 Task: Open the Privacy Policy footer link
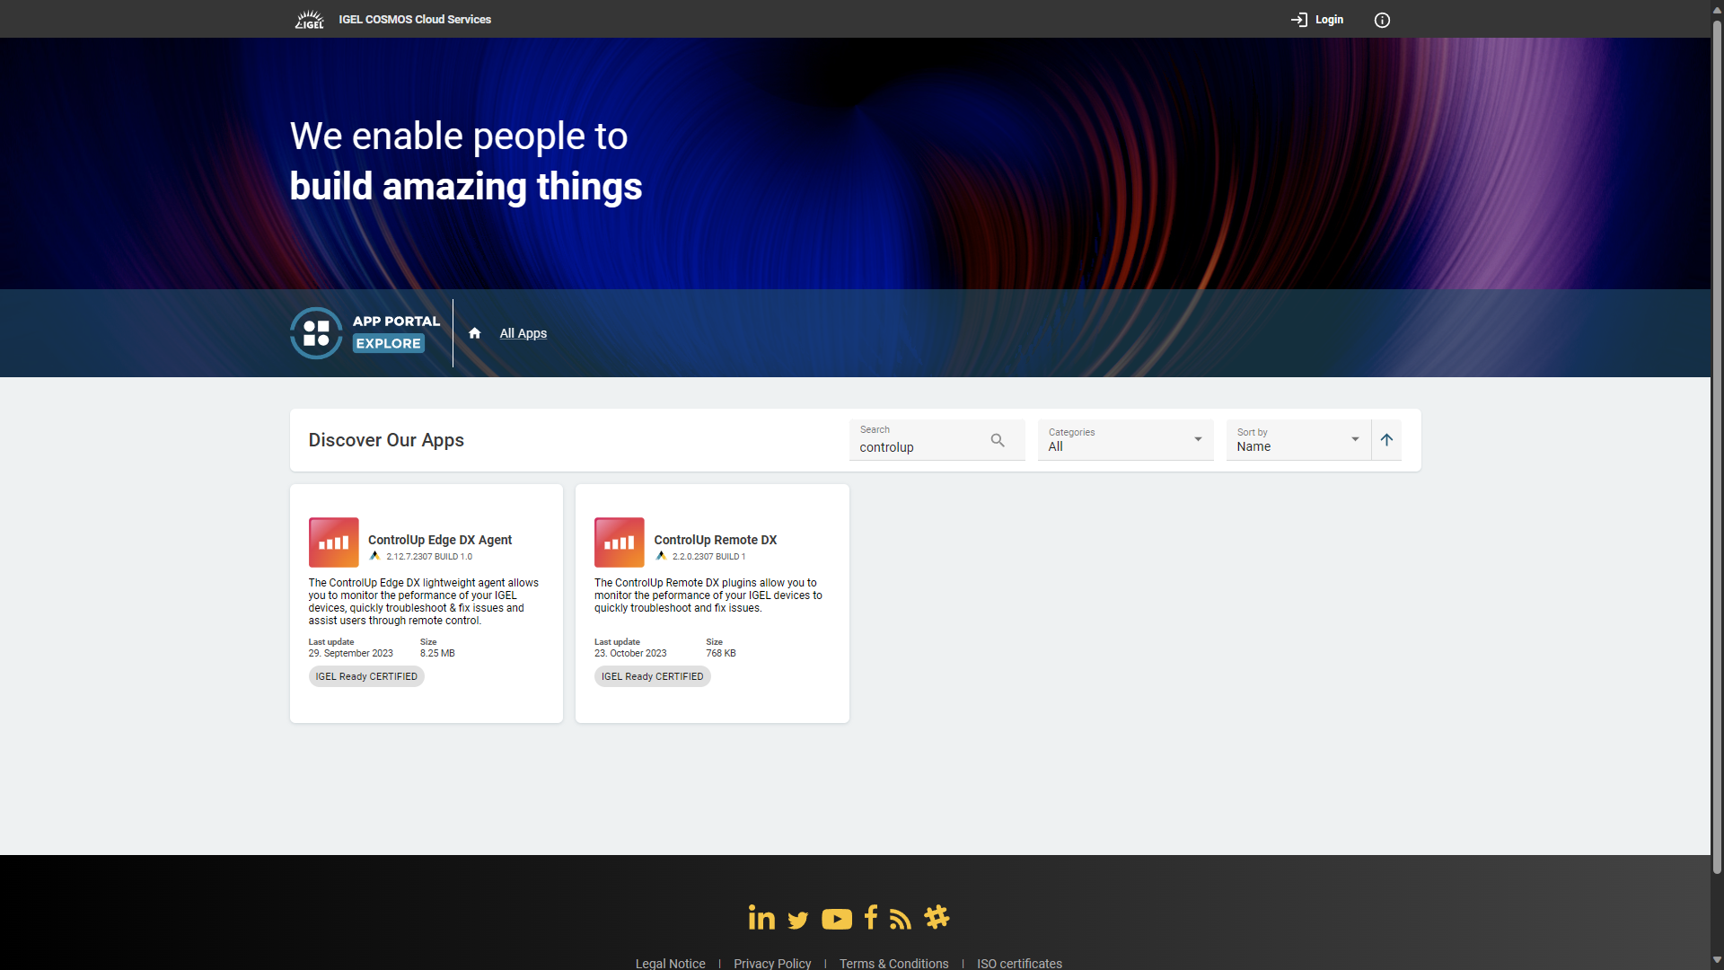pos(771,963)
